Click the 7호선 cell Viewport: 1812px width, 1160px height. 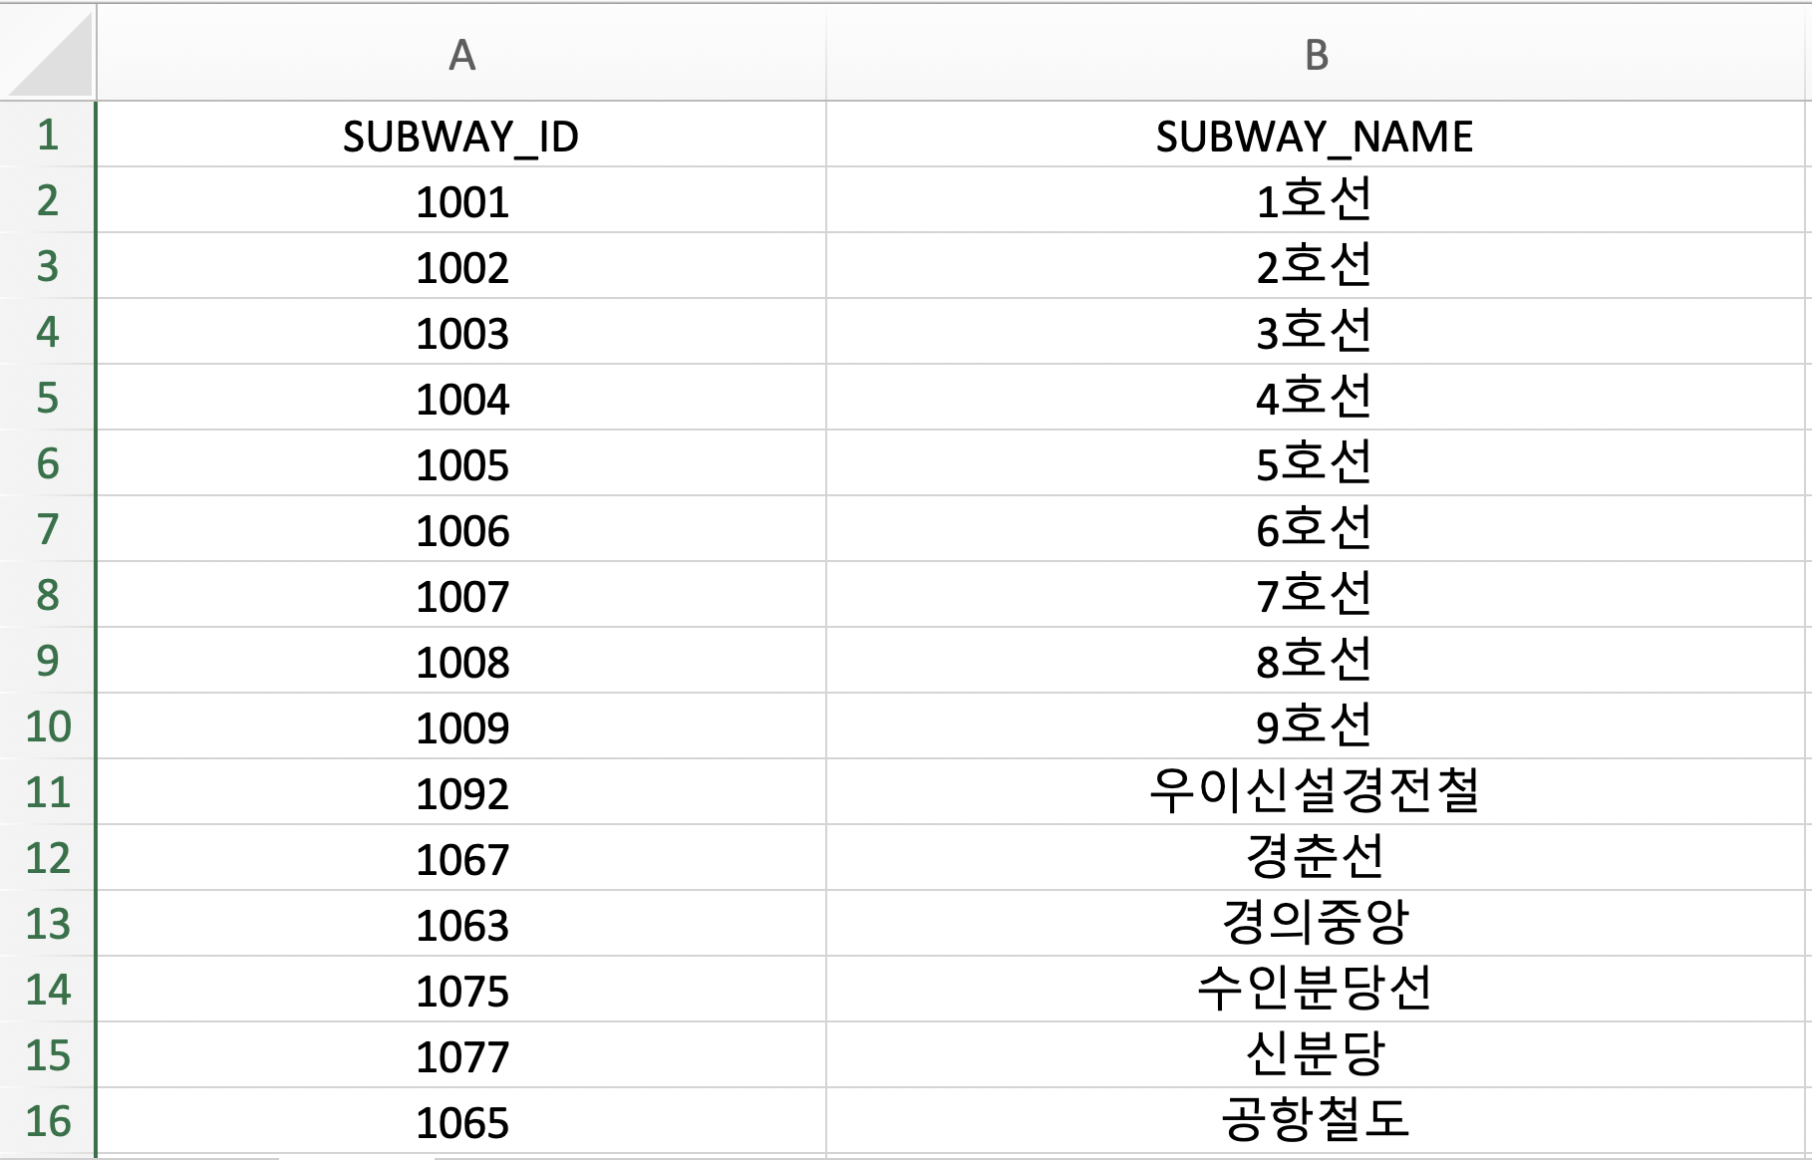(1316, 595)
